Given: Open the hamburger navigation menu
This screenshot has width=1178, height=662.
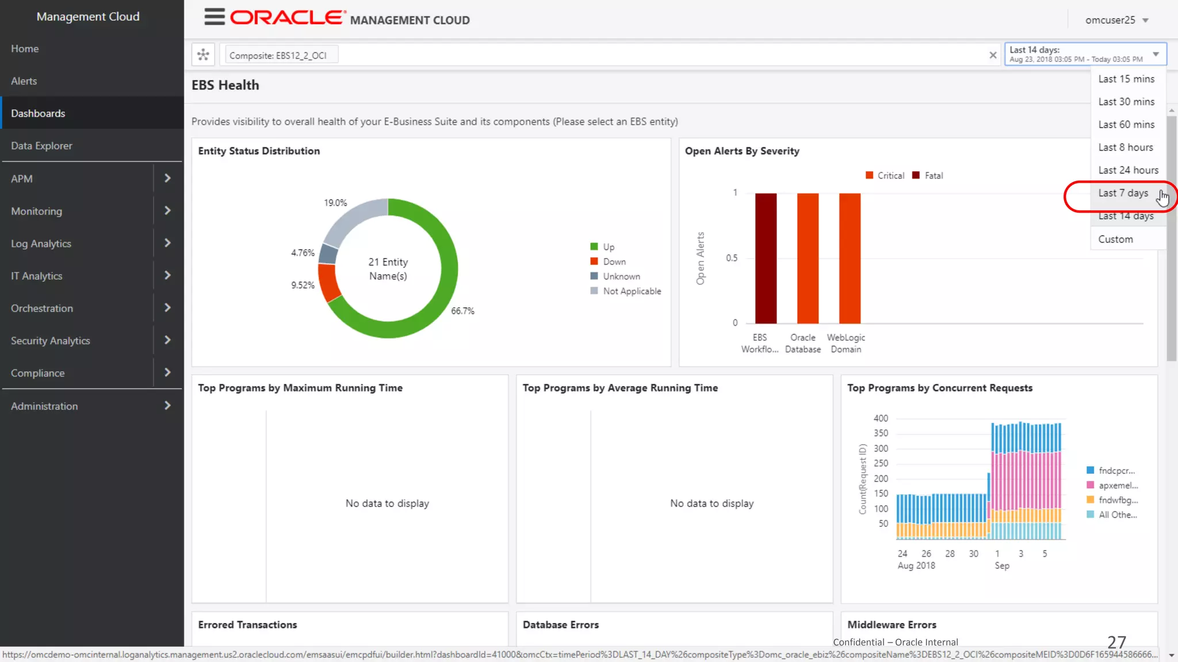Looking at the screenshot, I should 215,17.
